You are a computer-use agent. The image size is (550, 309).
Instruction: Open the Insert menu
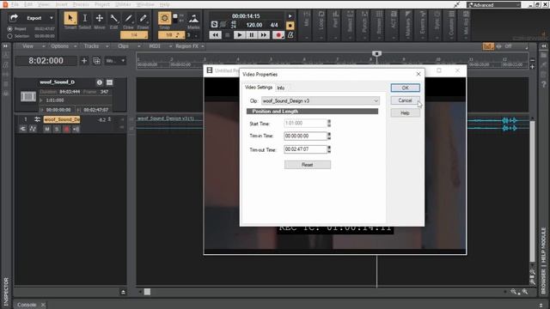click(61, 4)
